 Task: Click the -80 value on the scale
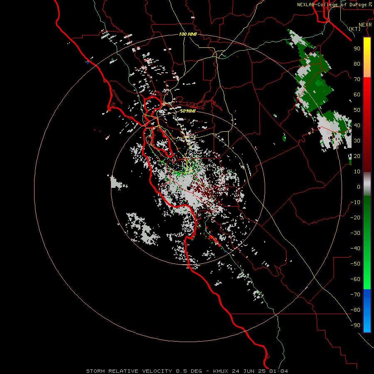coord(355,310)
